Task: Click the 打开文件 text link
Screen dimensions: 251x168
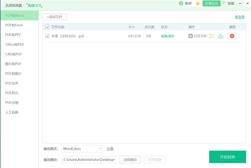Action: point(200,36)
